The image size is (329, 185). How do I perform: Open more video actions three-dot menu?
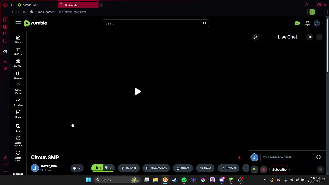coord(246,168)
